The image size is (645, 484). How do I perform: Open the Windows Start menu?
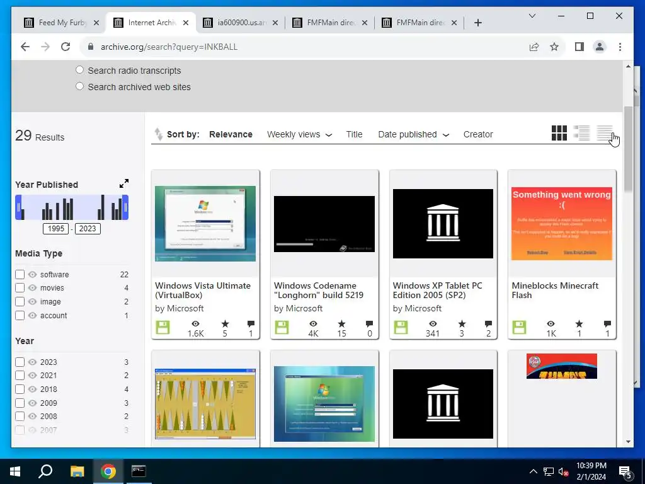tap(15, 471)
